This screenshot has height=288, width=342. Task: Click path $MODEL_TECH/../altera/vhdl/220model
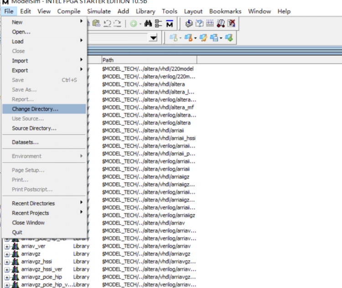[x=148, y=69]
